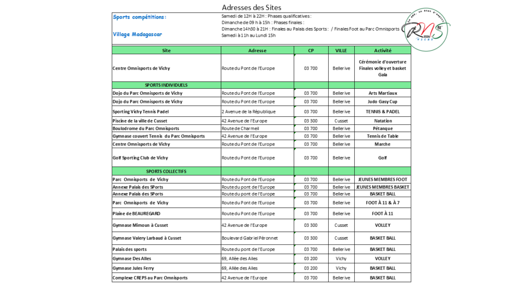
Task: Select the "Pétanque" activity cell
Action: [x=383, y=128]
